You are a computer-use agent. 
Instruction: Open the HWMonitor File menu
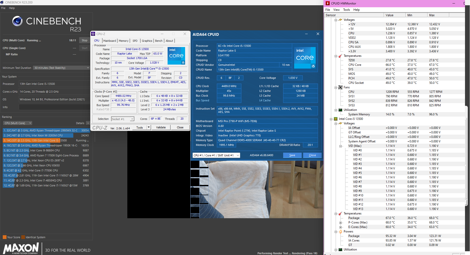coord(328,10)
